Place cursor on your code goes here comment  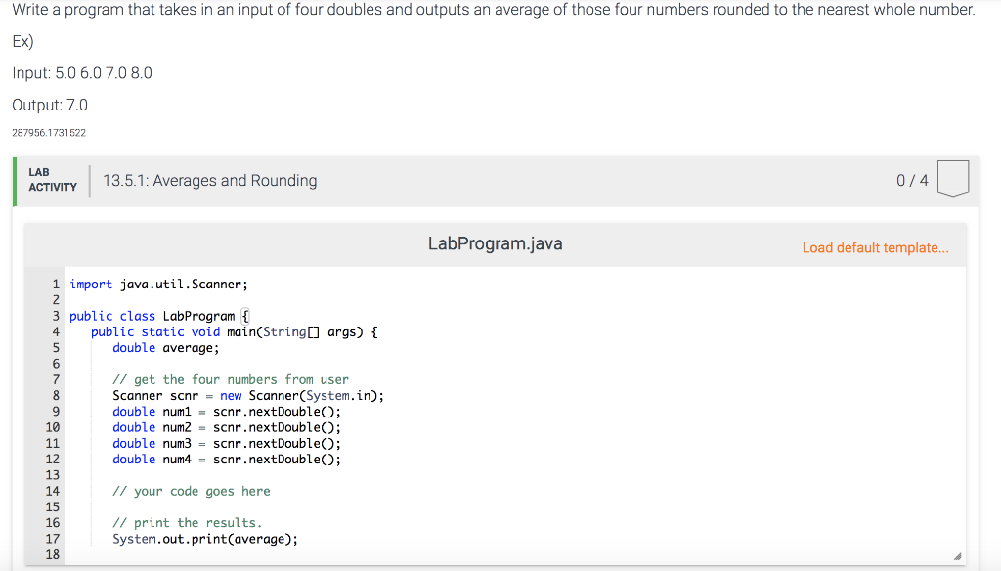click(x=192, y=491)
